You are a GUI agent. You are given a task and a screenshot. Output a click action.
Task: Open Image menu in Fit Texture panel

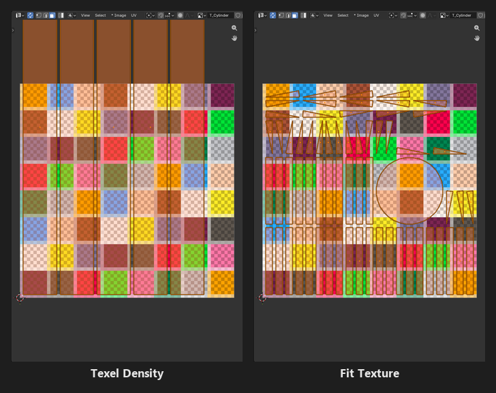click(362, 15)
